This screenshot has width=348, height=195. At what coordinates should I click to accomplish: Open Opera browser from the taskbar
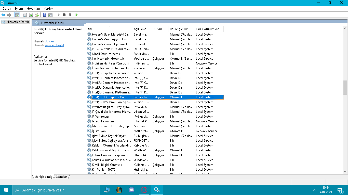pos(144,190)
